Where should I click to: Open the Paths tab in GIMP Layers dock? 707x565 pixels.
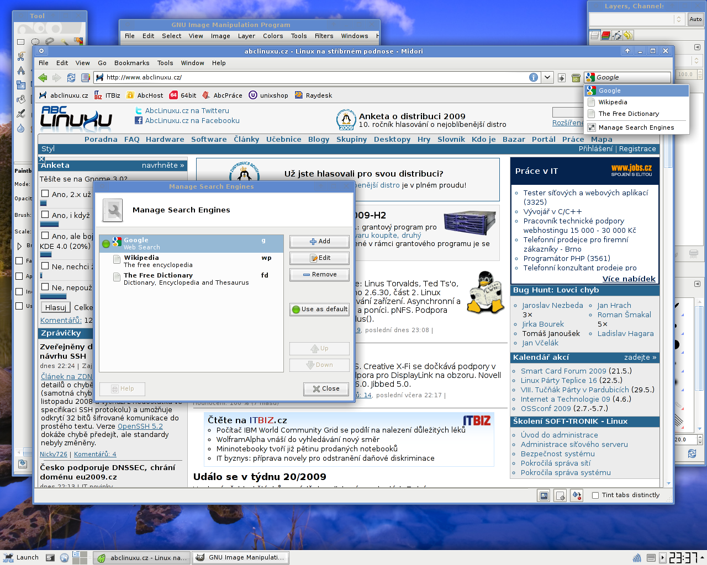[617, 35]
